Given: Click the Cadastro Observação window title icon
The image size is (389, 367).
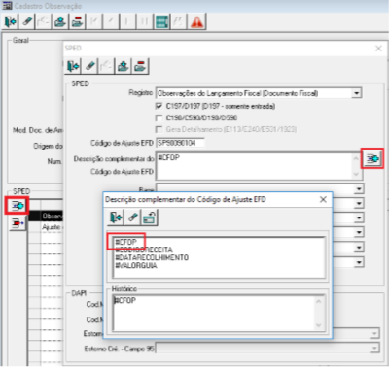Looking at the screenshot, I should click(x=7, y=6).
